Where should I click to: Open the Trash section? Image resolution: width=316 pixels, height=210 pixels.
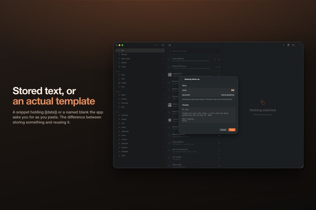[140, 67]
